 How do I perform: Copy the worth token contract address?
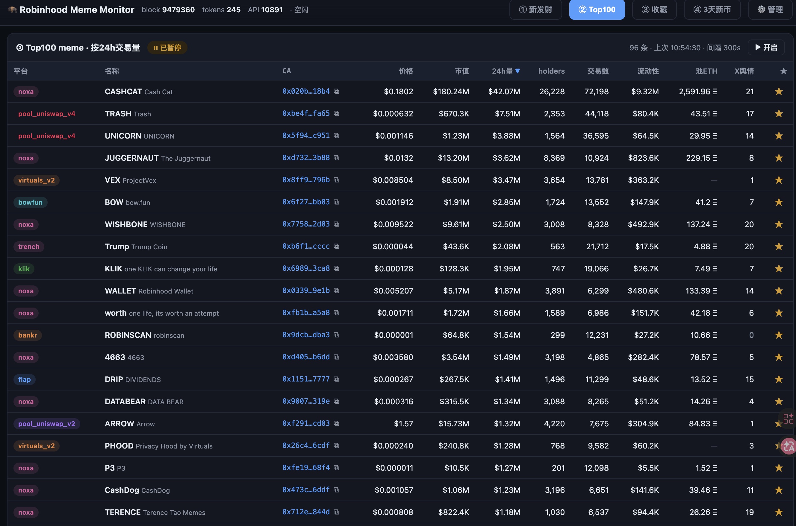point(336,313)
